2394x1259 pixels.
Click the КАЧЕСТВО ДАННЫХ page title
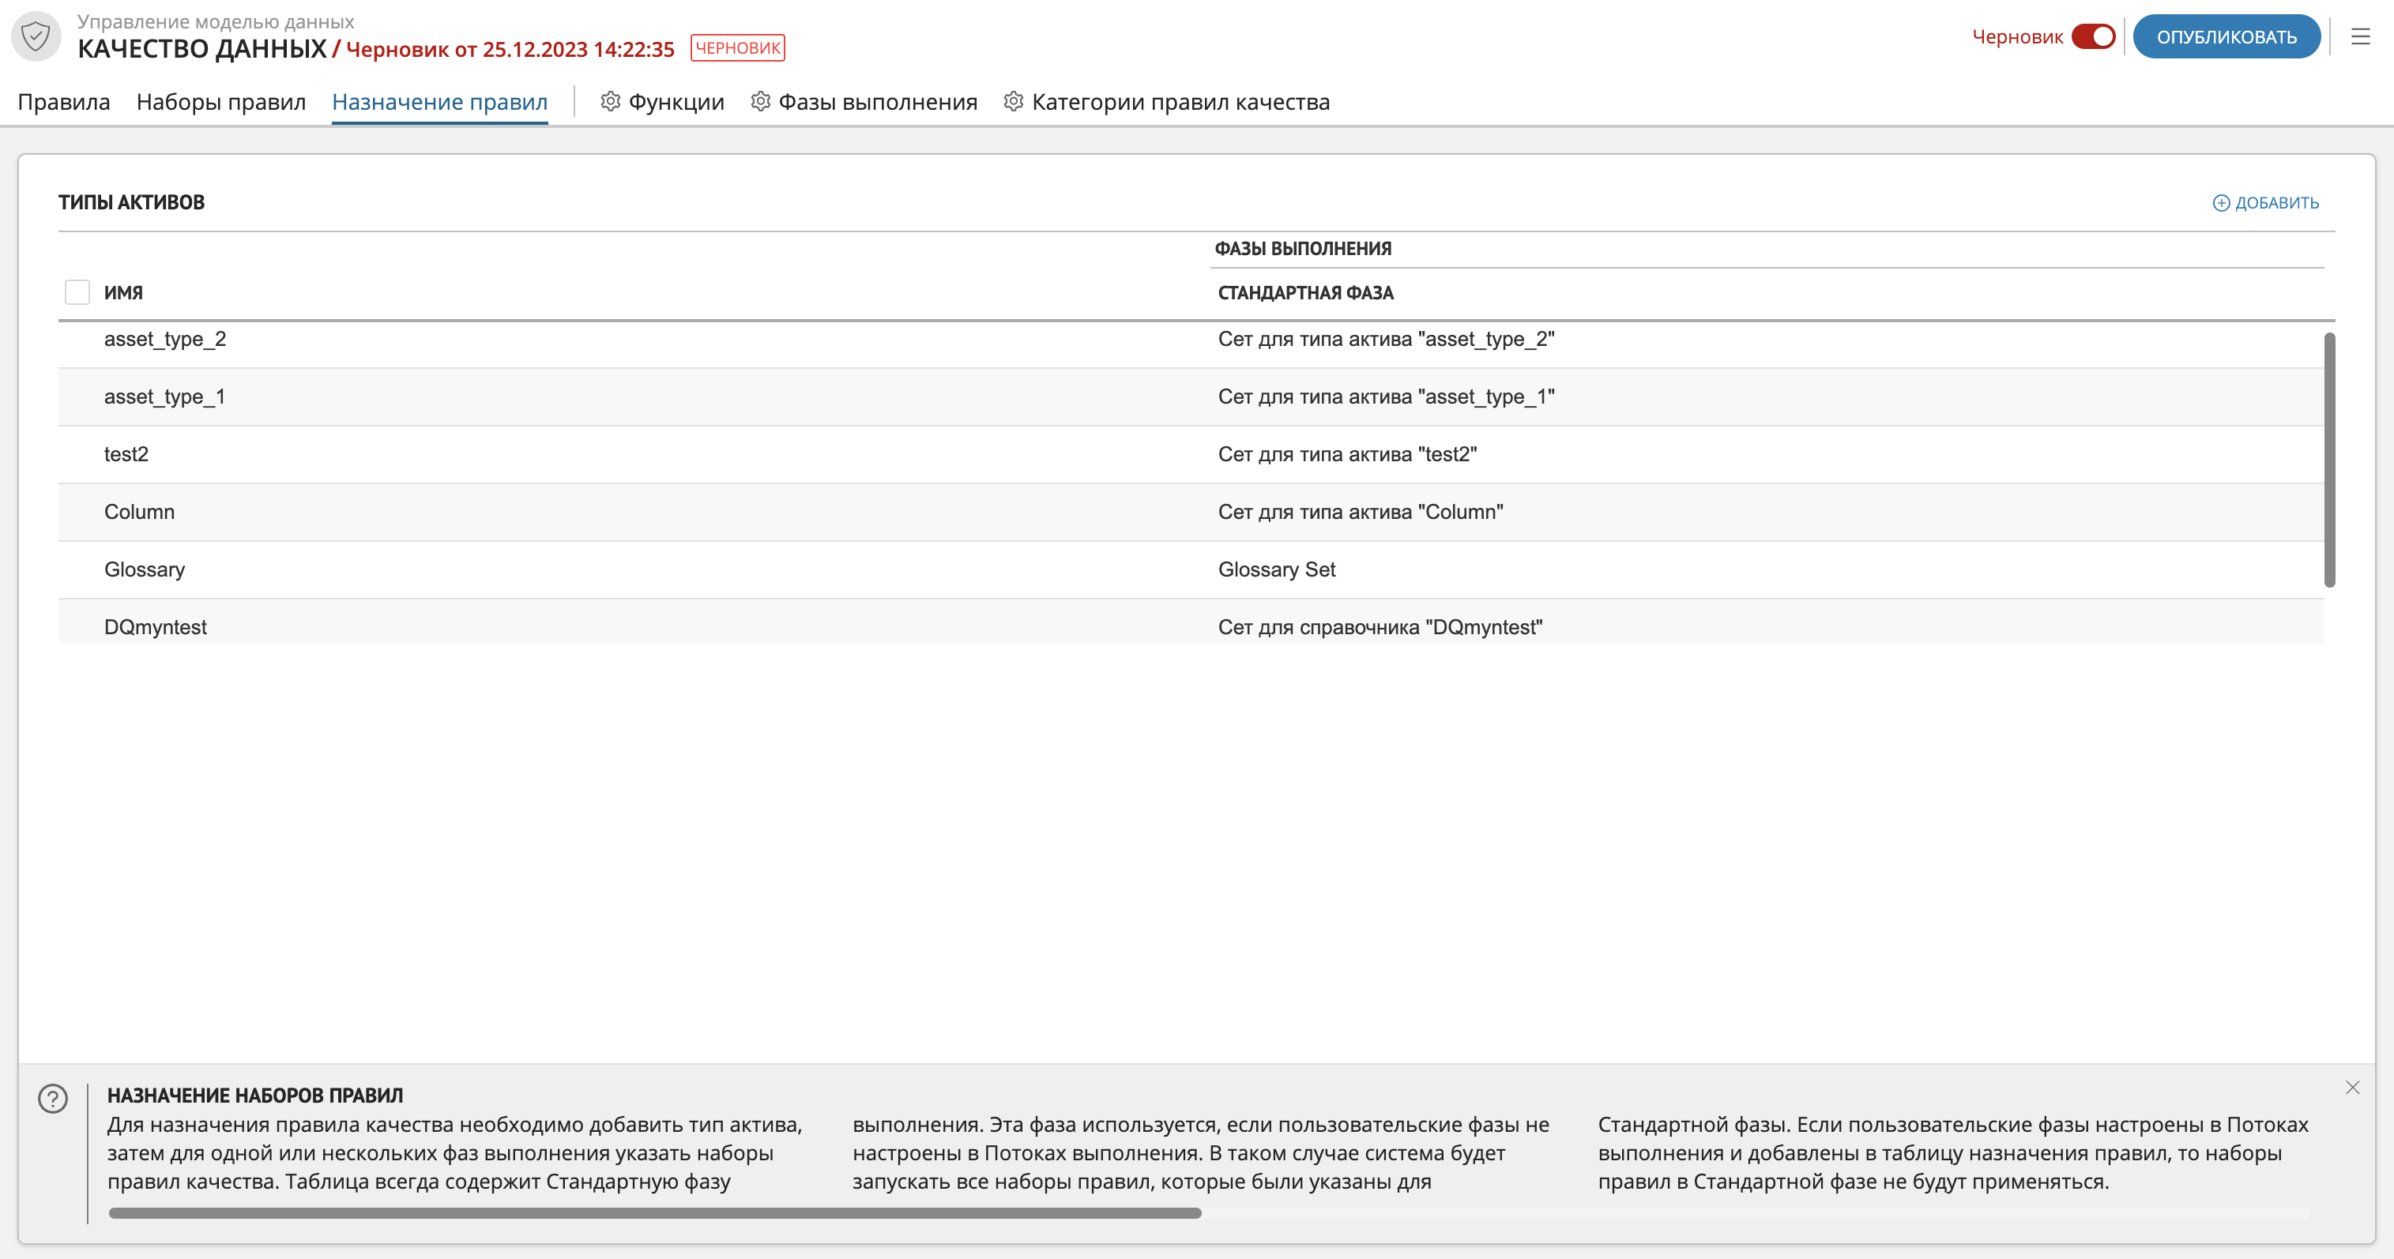[202, 48]
